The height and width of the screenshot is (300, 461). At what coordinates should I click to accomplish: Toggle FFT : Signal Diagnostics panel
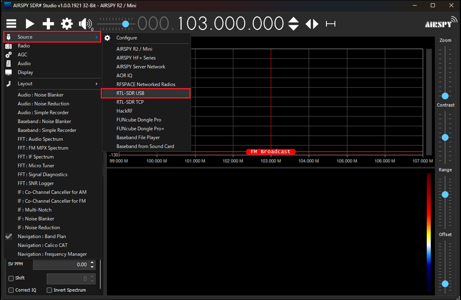[x=53, y=174]
